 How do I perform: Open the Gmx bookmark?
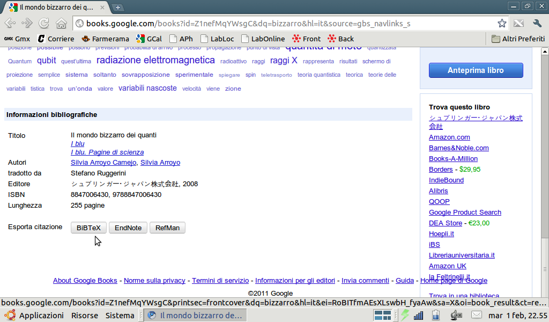click(x=17, y=39)
